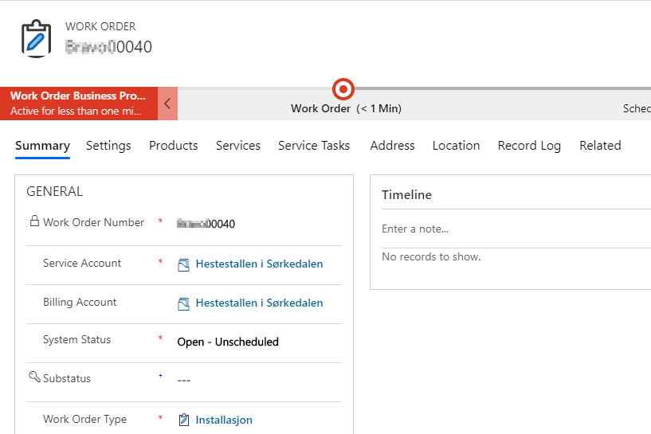Open the Installasjon work order type link
The height and width of the screenshot is (434, 651).
click(224, 420)
